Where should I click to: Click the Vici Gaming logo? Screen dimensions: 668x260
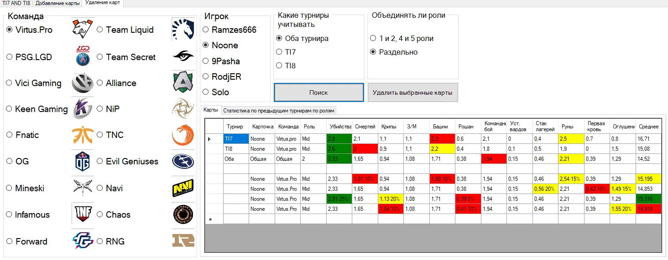tap(83, 82)
